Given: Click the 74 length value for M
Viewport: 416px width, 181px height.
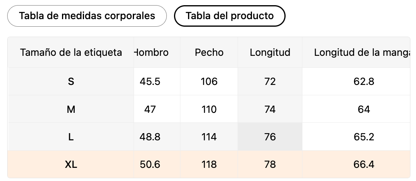Looking at the screenshot, I should click(x=270, y=109).
